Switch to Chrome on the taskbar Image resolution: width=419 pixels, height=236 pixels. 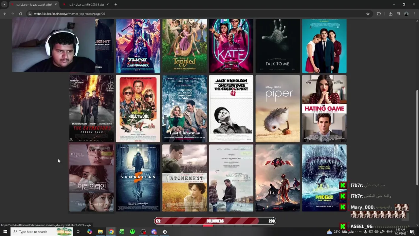[x=111, y=232]
